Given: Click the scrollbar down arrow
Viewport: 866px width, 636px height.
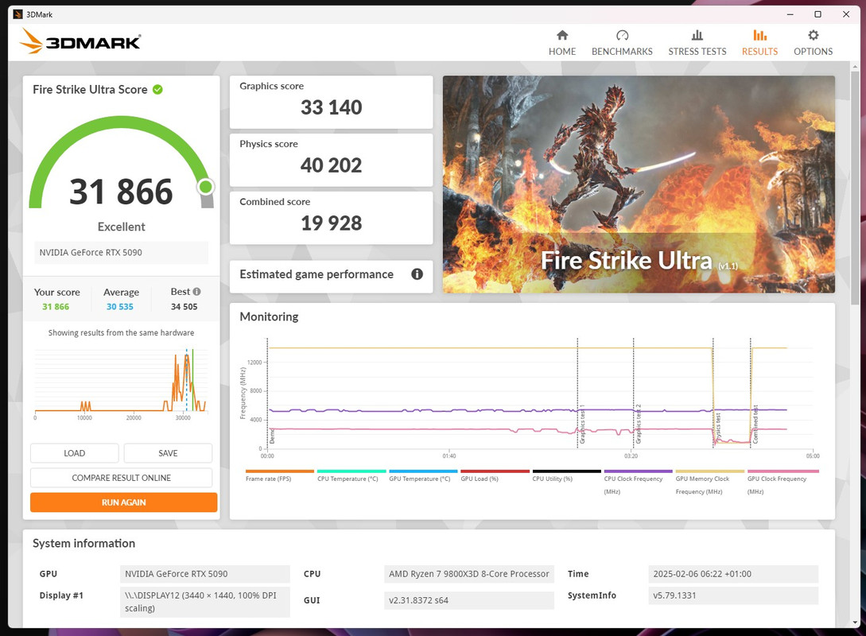Looking at the screenshot, I should tap(855, 622).
